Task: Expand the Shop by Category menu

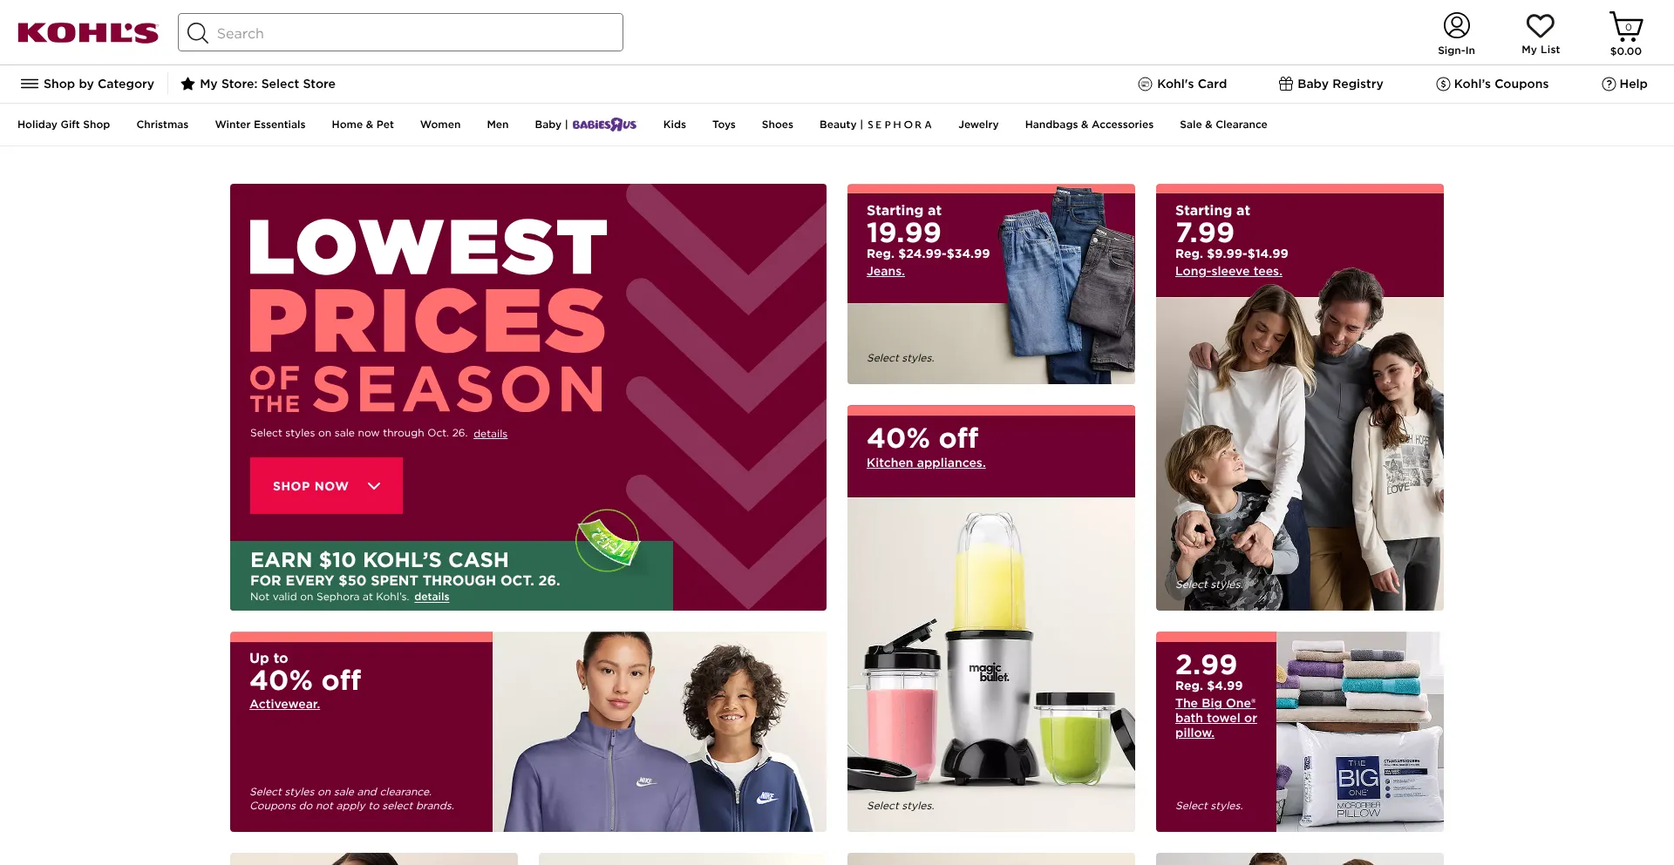Action: pyautogui.click(x=87, y=84)
